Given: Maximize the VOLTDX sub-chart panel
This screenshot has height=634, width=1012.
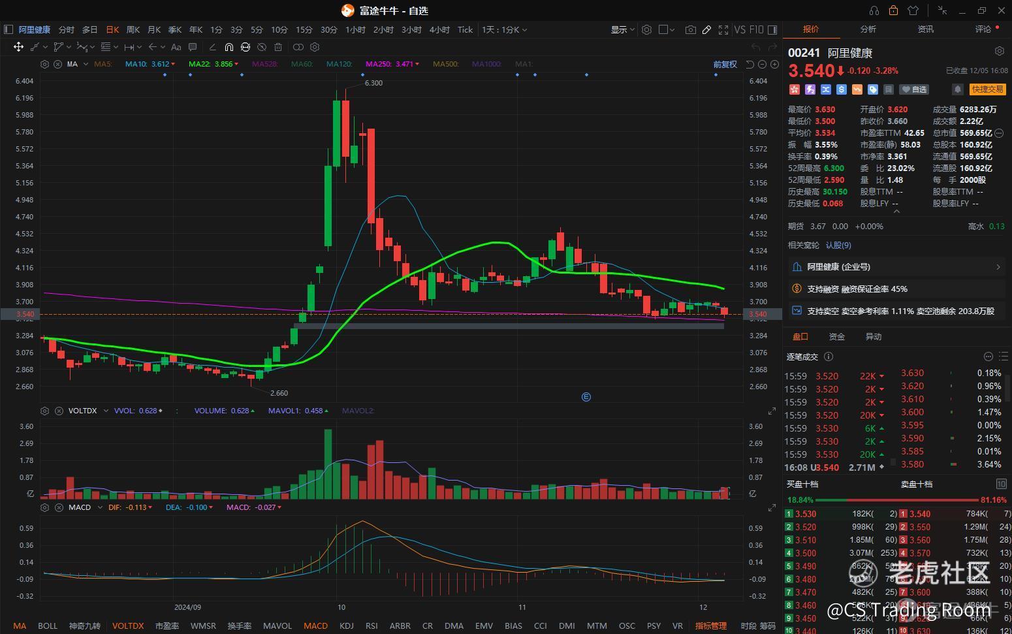Looking at the screenshot, I should tap(772, 411).
